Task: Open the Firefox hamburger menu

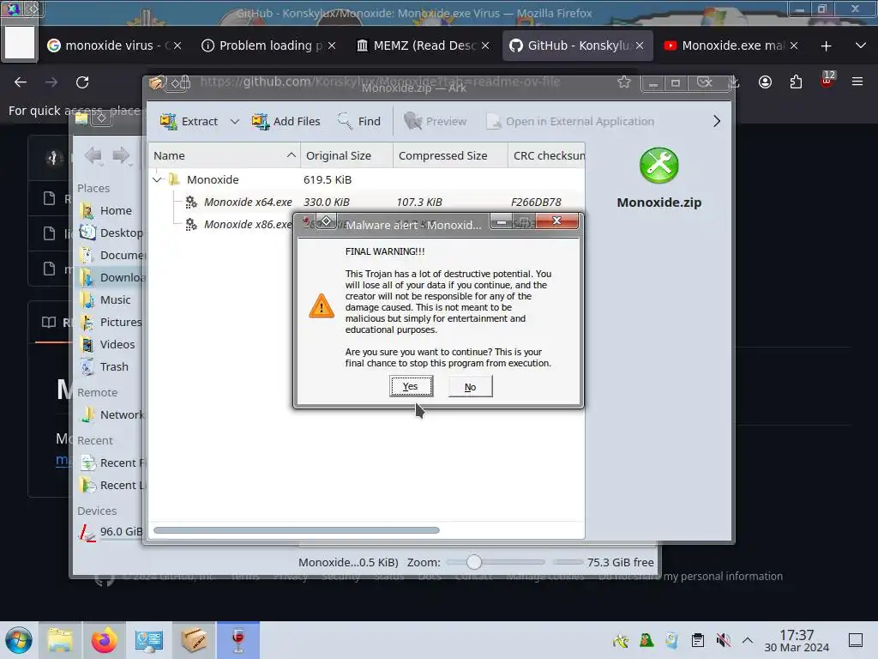Action: tap(857, 82)
